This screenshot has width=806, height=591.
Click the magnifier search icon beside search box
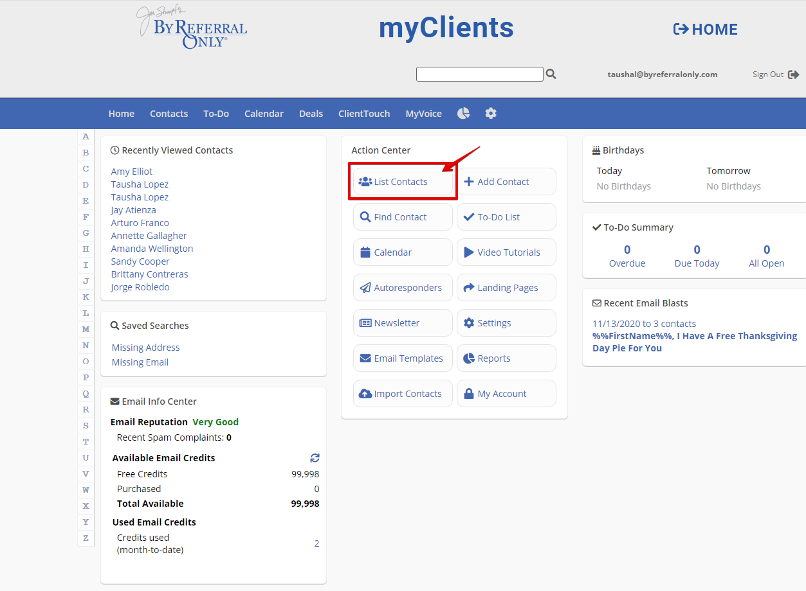click(x=551, y=74)
